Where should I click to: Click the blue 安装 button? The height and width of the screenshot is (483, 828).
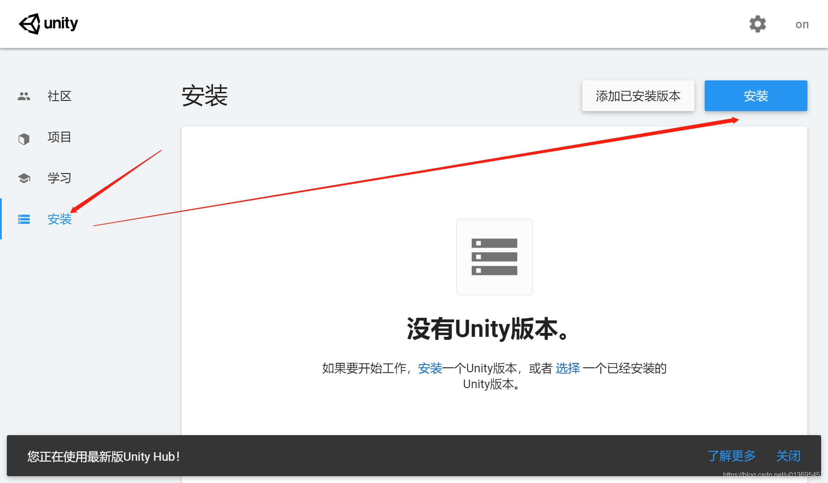(x=756, y=96)
